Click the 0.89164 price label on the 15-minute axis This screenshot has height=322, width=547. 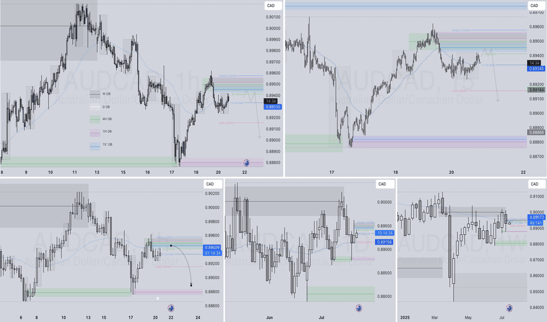pyautogui.click(x=536, y=90)
